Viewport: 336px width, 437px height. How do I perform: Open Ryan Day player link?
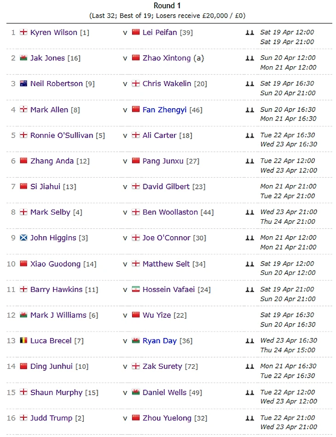(160, 341)
